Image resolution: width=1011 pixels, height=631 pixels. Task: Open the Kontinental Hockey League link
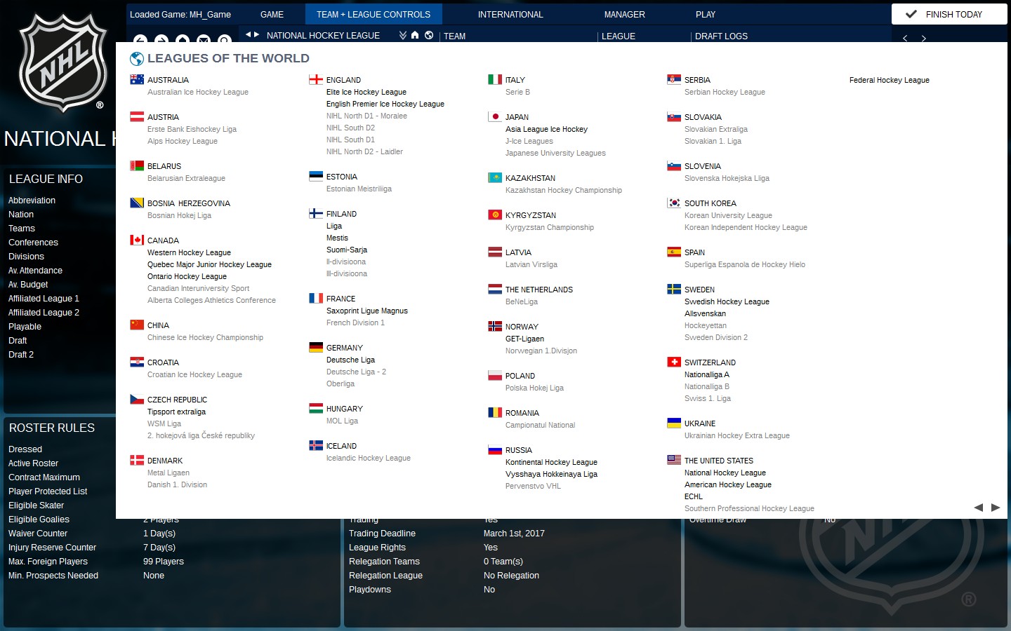coord(551,462)
